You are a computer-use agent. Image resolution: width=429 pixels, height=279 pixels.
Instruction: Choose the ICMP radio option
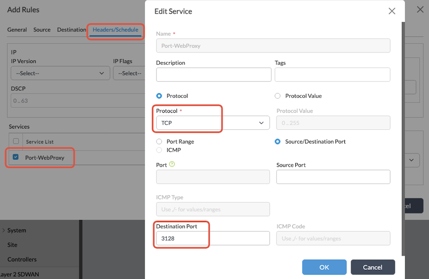158,149
